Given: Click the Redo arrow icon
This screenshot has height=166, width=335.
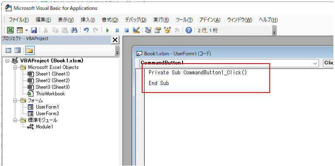Looking at the screenshot, I should (x=95, y=31).
